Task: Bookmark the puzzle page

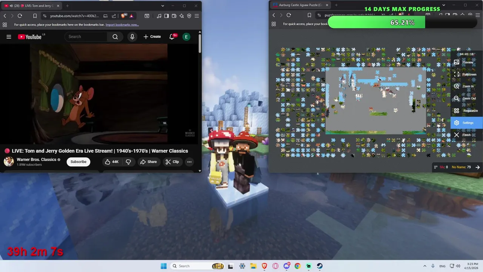Action: coord(309,15)
